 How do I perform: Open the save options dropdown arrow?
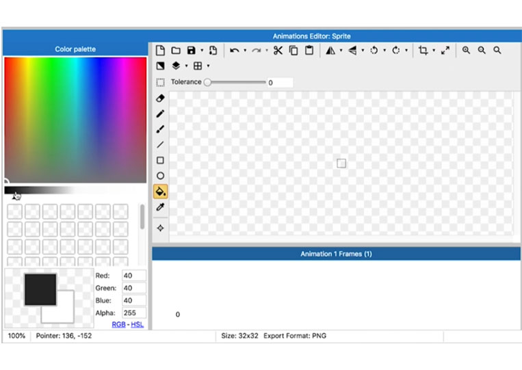coord(202,51)
